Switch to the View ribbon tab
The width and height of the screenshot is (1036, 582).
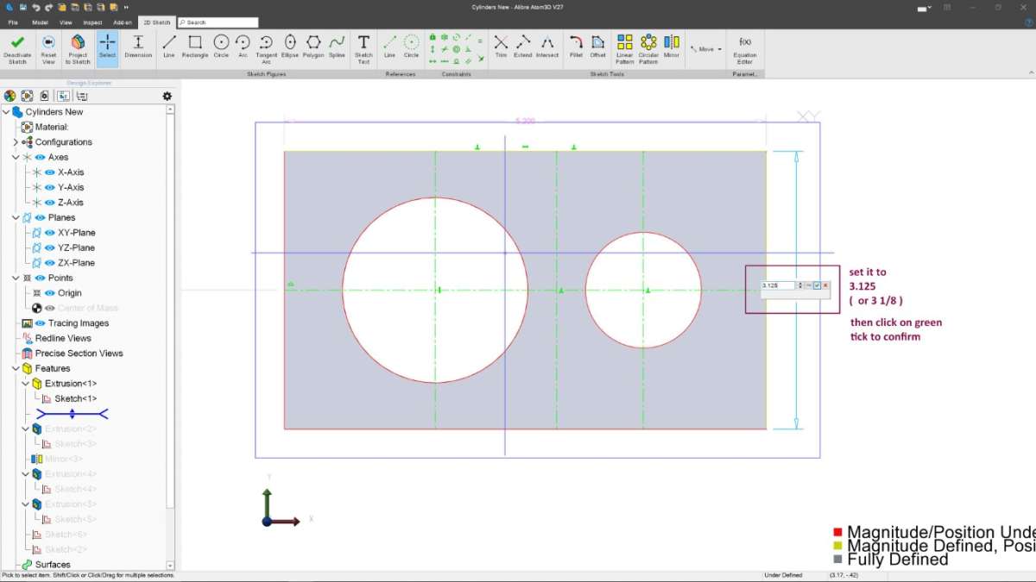66,22
